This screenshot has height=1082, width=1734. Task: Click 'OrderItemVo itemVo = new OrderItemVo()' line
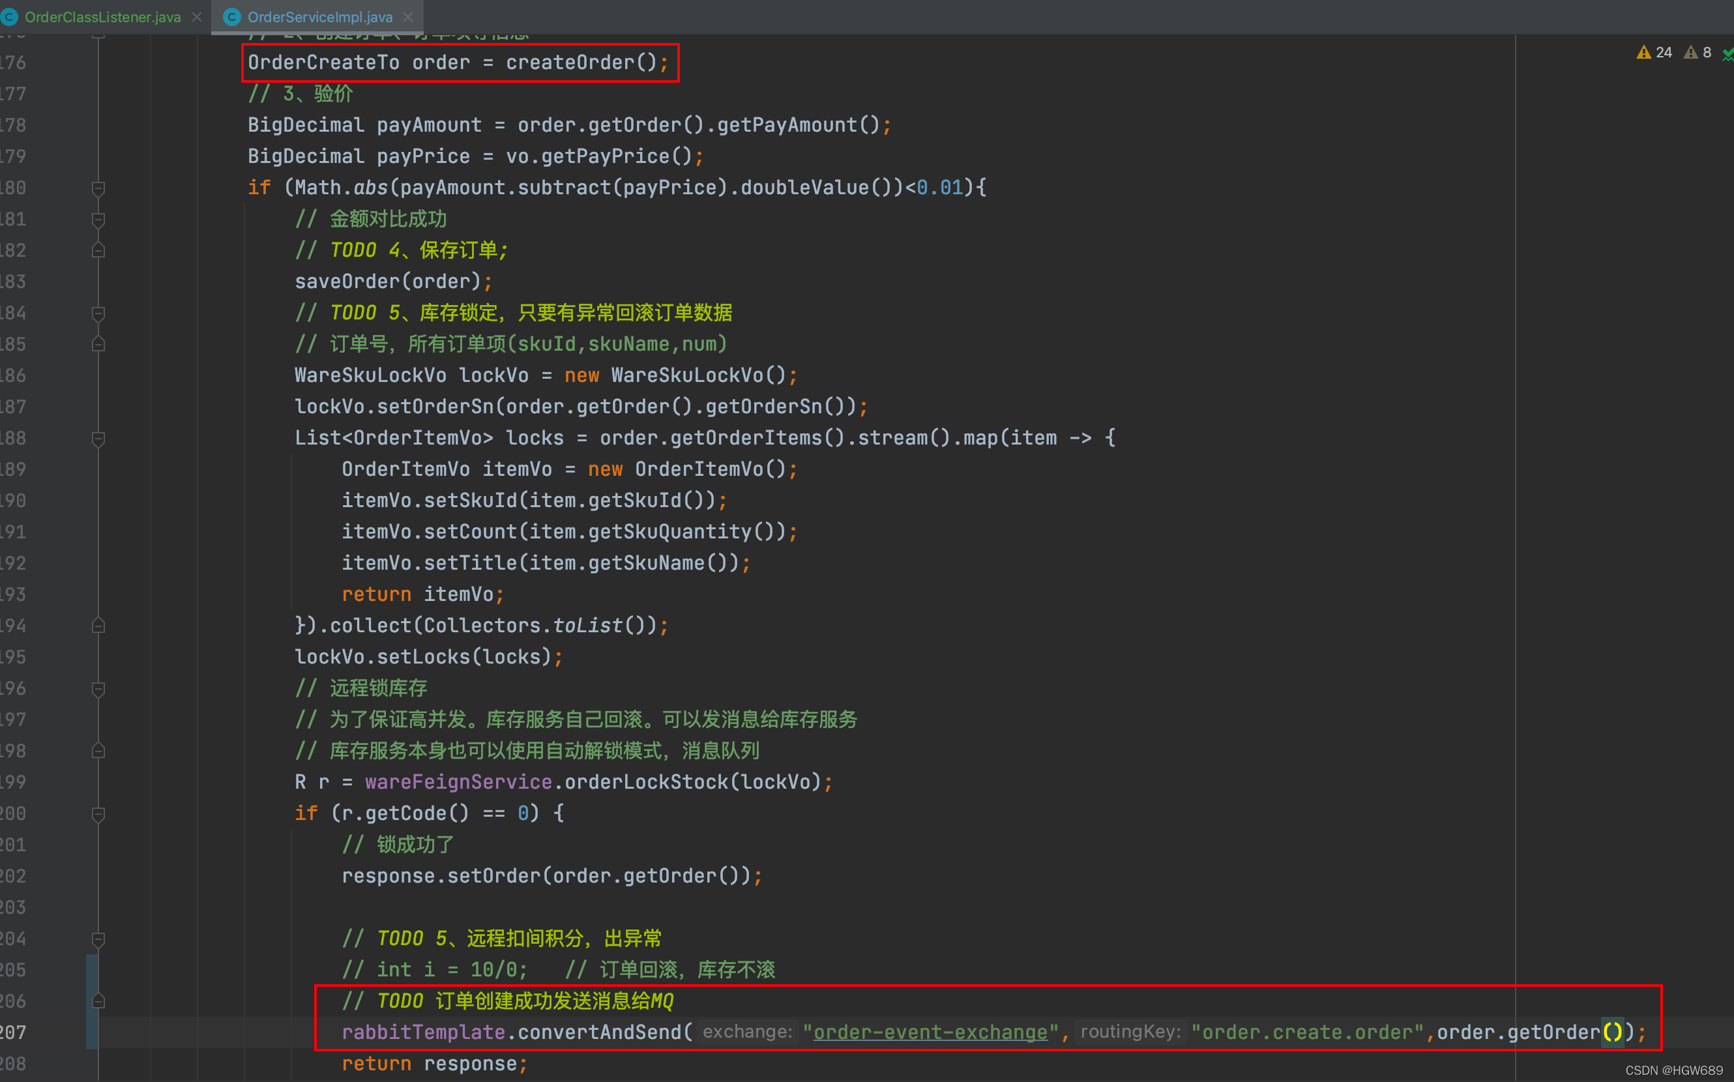tap(569, 469)
